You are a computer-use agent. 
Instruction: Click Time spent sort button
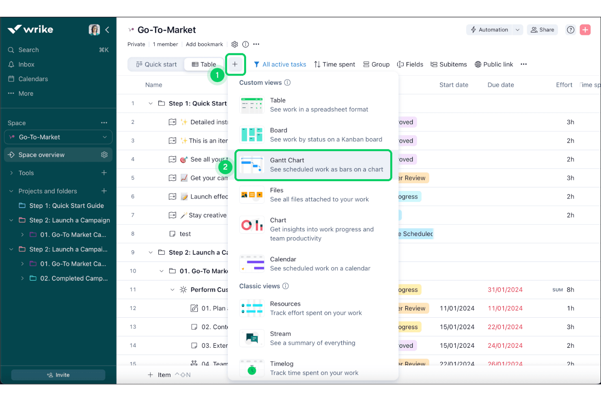coord(335,64)
